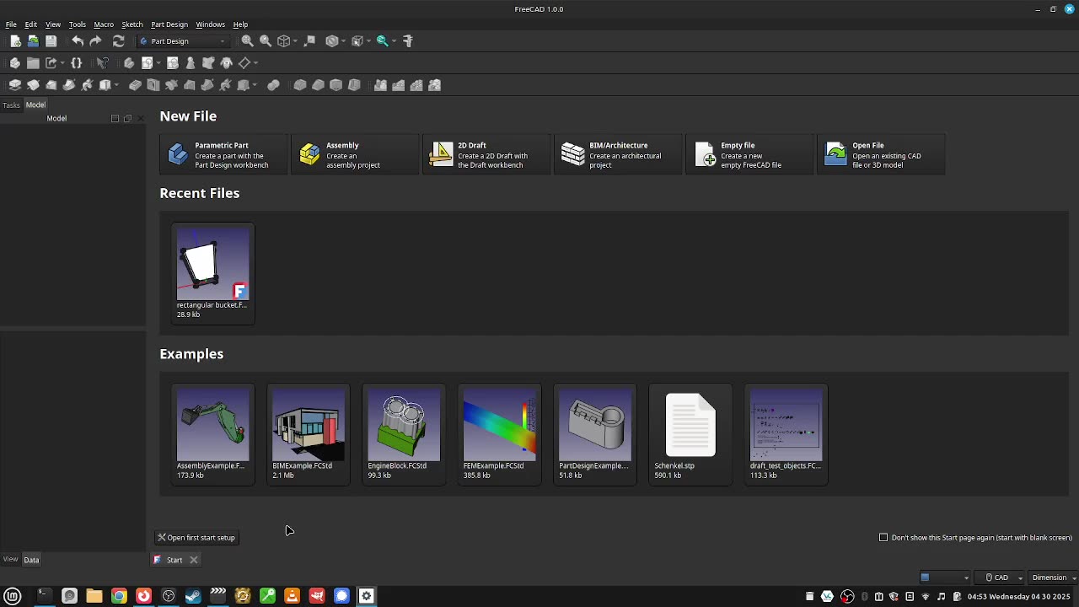Choose the Parametric Part new file card
1079x607 pixels.
(x=223, y=154)
